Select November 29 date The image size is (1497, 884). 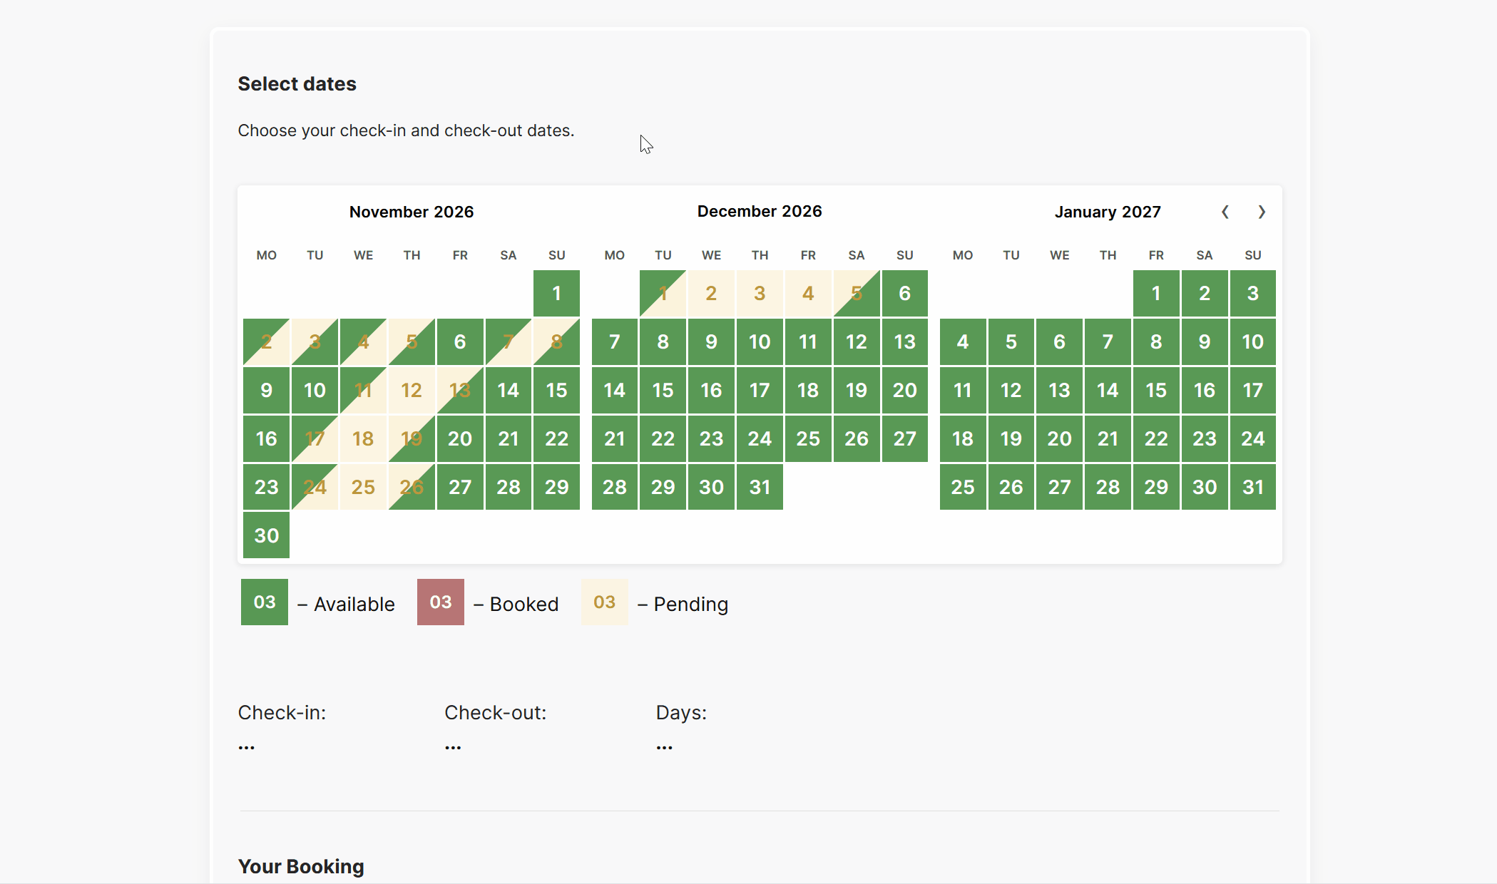coord(556,487)
